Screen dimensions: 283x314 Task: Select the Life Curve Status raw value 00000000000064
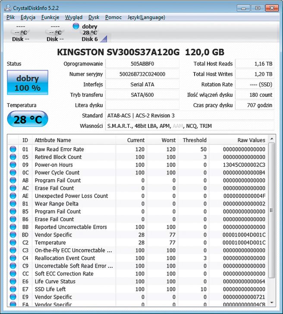pos(244,281)
